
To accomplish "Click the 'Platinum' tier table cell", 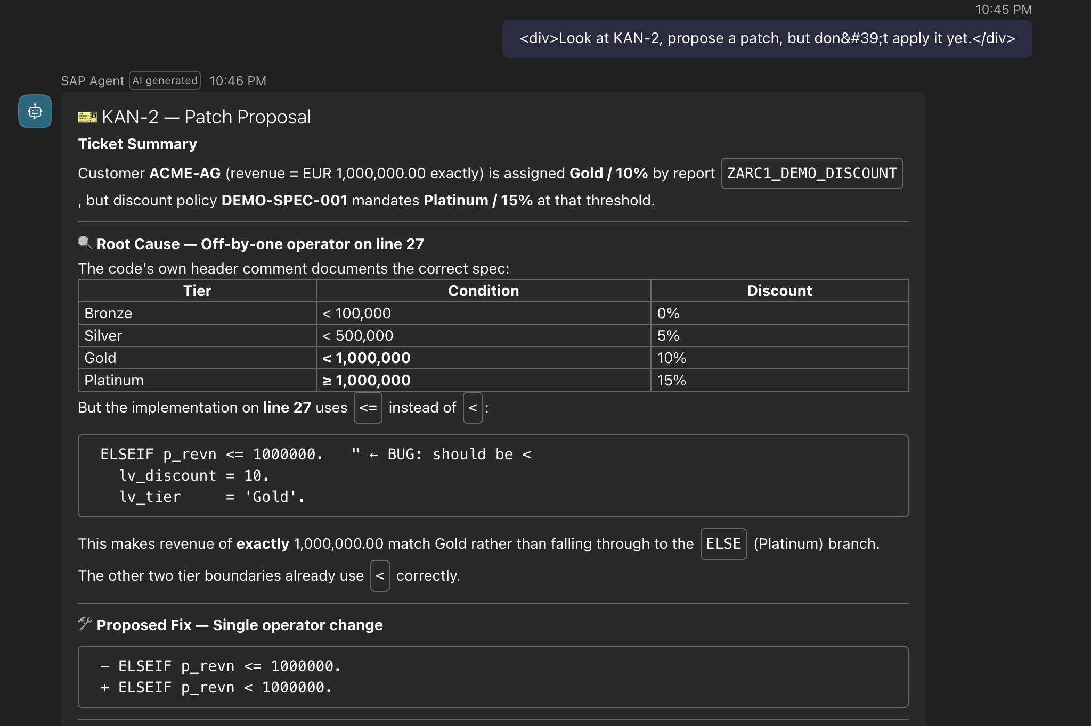I will point(197,380).
